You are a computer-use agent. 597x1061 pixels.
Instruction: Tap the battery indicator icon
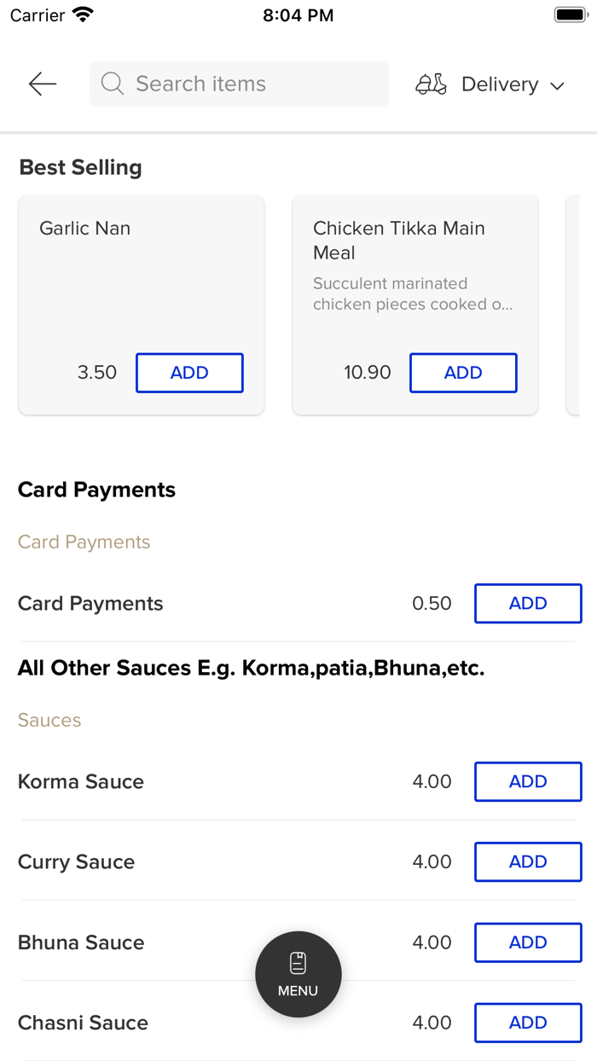point(570,15)
